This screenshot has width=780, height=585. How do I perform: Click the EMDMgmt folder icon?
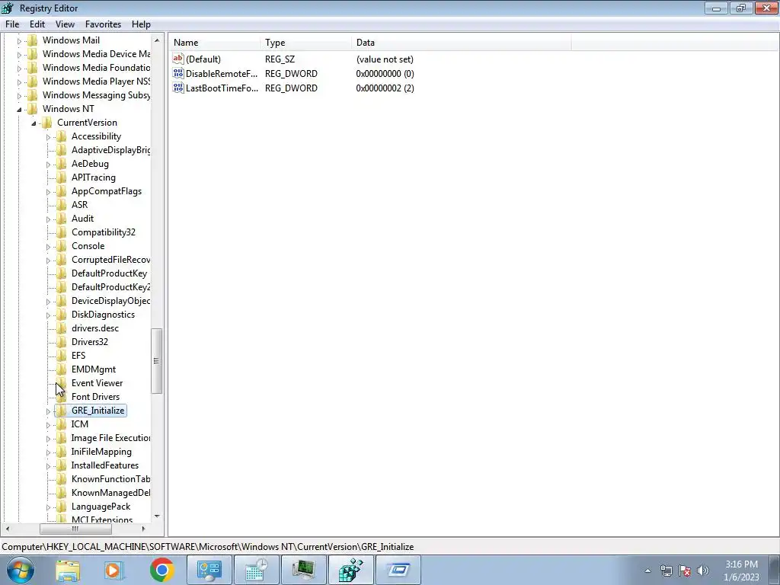tap(61, 369)
